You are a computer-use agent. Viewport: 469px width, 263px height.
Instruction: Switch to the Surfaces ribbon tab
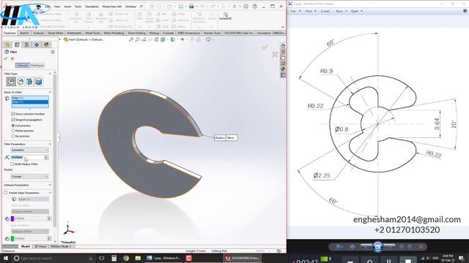[x=39, y=33]
